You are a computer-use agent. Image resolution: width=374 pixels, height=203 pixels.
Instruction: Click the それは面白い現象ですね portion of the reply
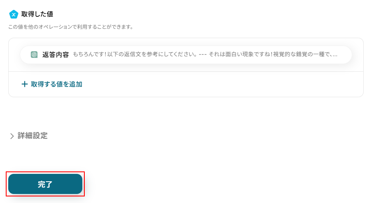click(x=239, y=55)
